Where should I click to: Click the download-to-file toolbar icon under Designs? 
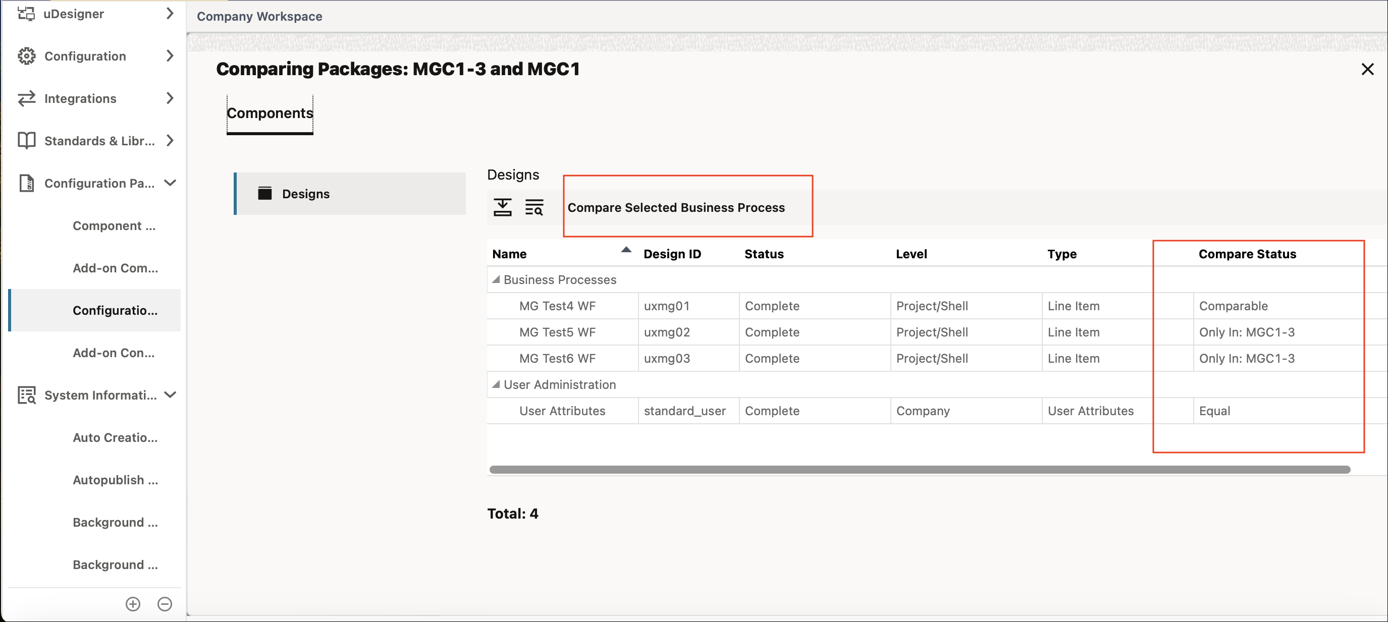pos(502,207)
